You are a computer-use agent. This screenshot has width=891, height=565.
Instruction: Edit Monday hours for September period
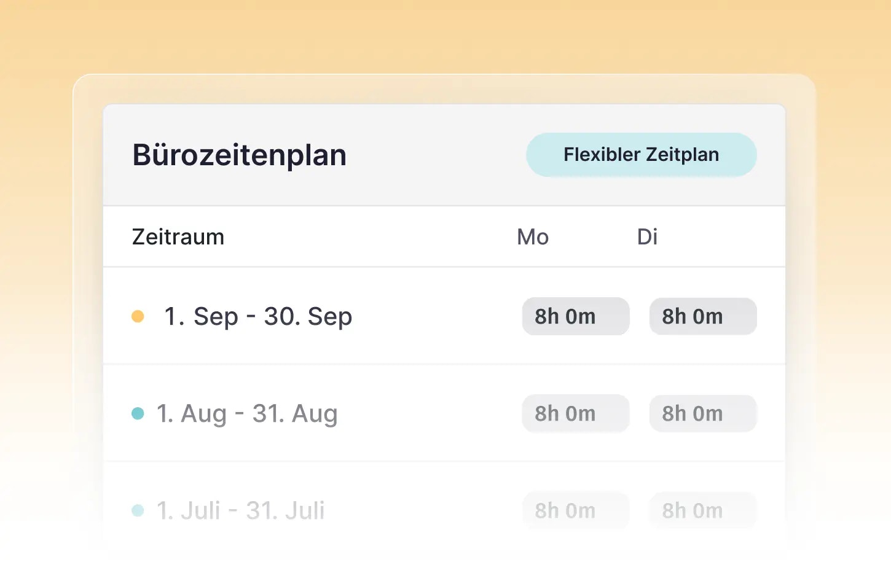576,316
